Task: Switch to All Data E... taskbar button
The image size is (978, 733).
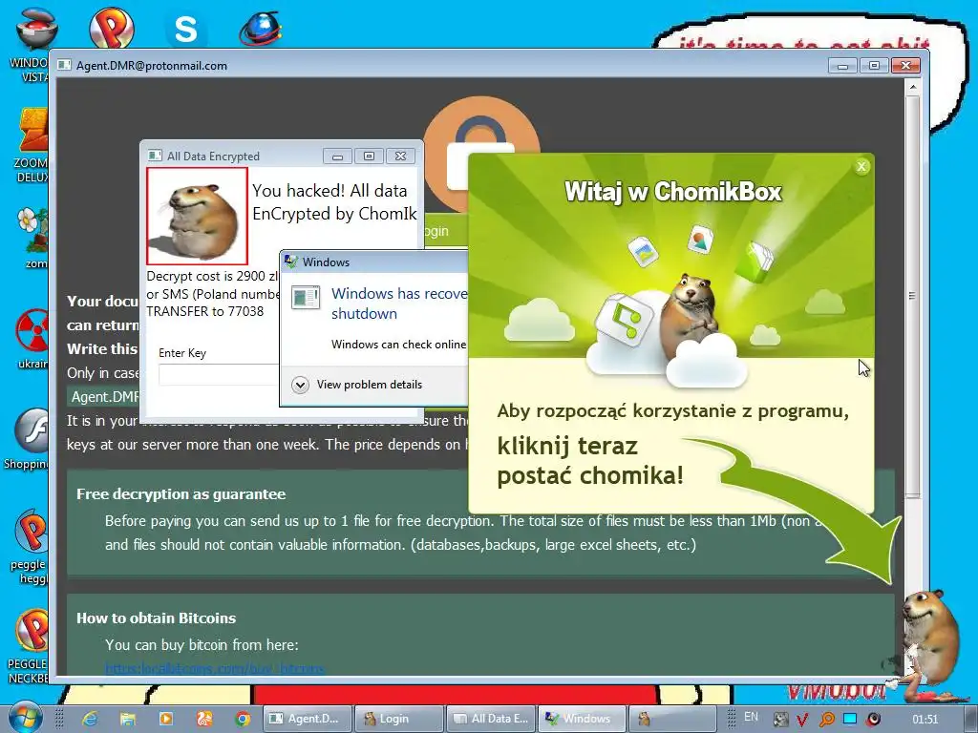Action: click(x=491, y=719)
